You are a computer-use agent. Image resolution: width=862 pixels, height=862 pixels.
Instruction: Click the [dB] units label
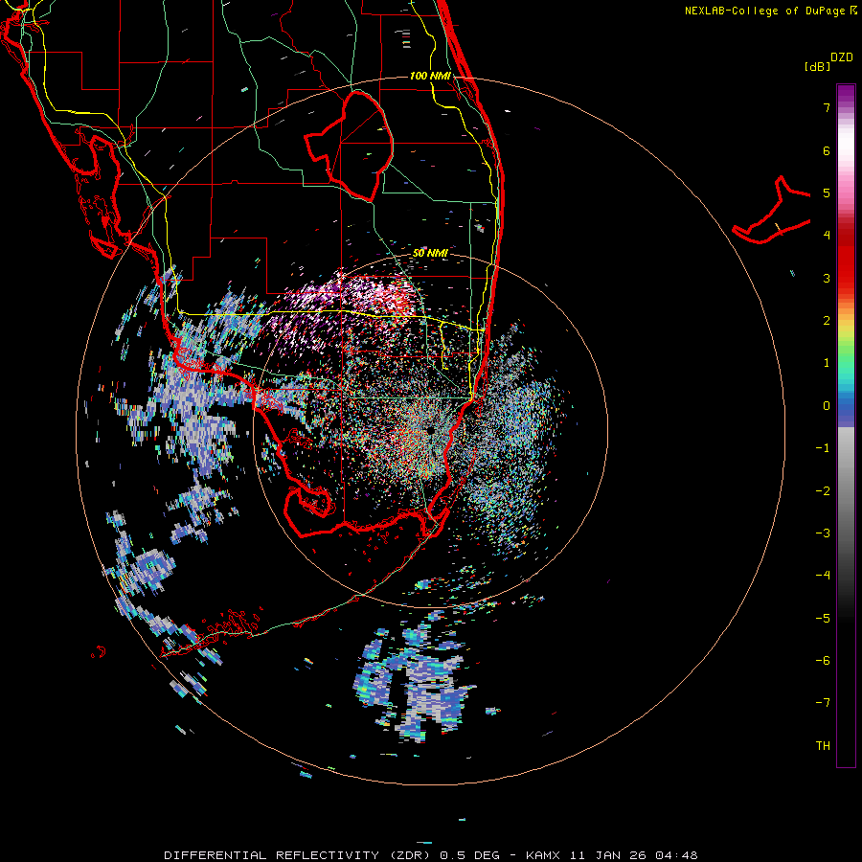(x=818, y=66)
